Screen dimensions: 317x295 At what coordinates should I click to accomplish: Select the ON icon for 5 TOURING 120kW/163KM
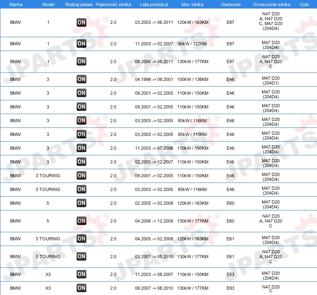(x=81, y=239)
